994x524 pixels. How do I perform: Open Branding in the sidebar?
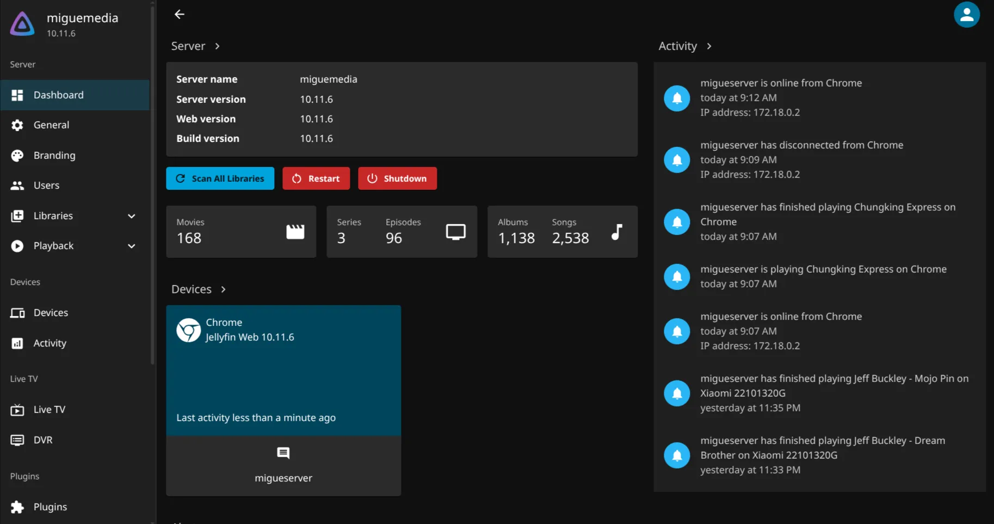coord(75,155)
